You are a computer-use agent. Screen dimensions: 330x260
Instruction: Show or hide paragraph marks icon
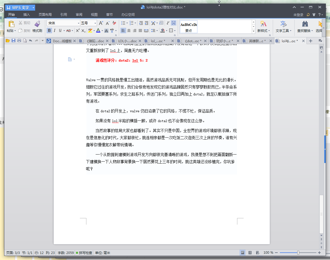[168, 23]
